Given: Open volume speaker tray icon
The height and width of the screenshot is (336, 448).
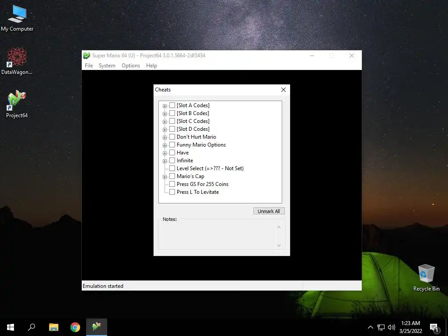Looking at the screenshot, I should click(392, 327).
